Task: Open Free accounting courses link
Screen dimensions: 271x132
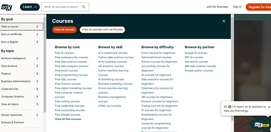Action: [70, 110]
